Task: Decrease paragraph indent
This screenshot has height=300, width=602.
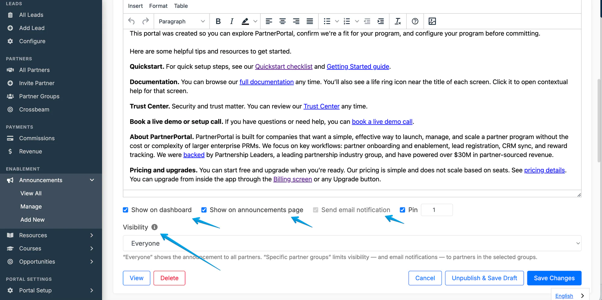Action: pos(367,21)
